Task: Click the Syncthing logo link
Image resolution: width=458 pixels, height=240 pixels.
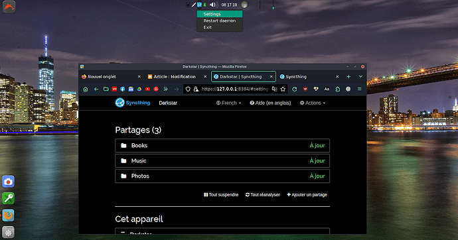Action: [x=133, y=103]
